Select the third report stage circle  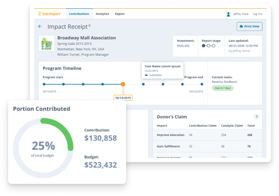coord(213,46)
